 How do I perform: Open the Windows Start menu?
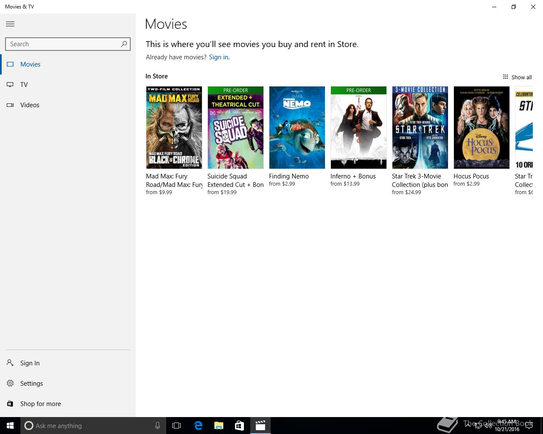pyautogui.click(x=10, y=426)
